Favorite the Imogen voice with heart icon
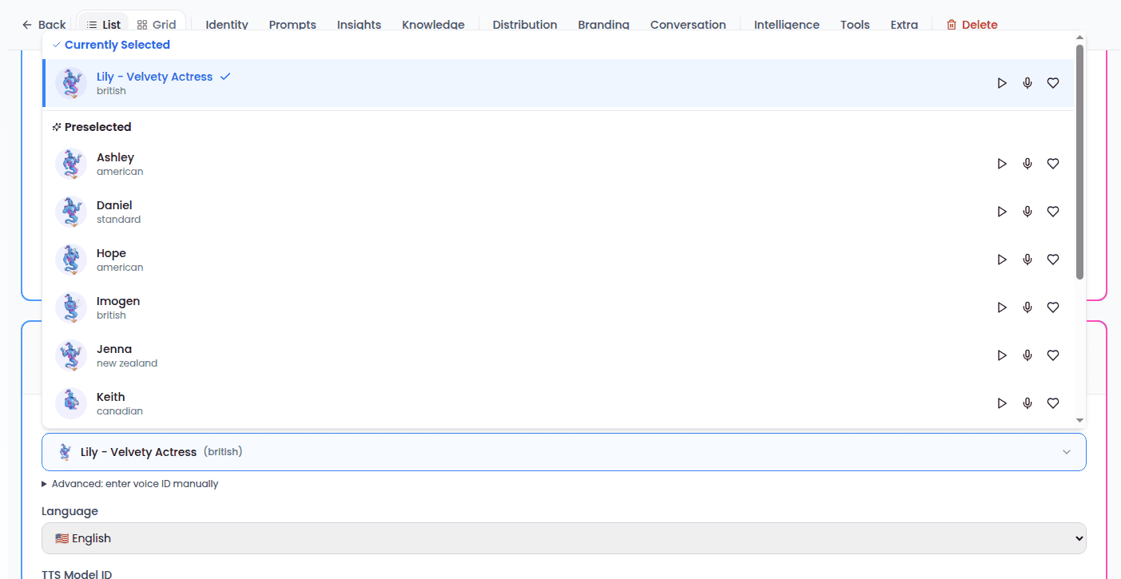The image size is (1121, 579). [1053, 307]
